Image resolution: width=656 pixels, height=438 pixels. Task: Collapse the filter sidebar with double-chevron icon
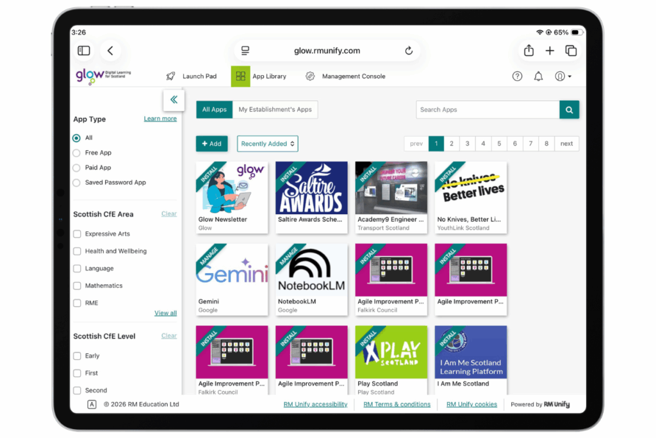(x=174, y=99)
